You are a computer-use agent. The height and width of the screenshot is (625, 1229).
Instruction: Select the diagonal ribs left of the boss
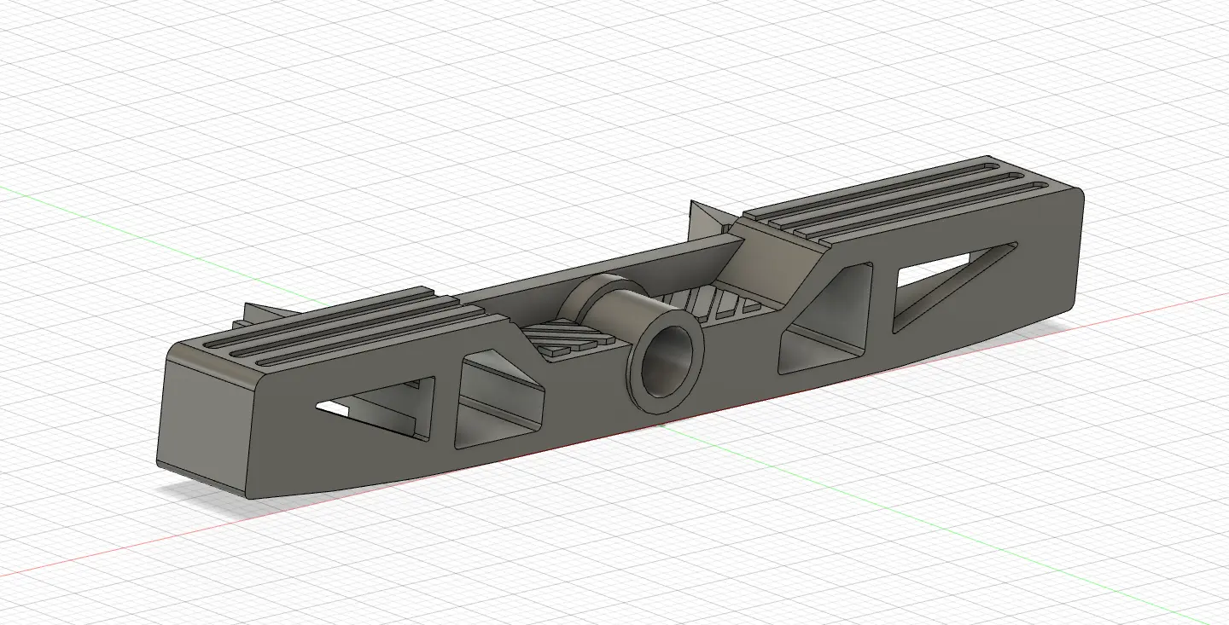coord(563,339)
